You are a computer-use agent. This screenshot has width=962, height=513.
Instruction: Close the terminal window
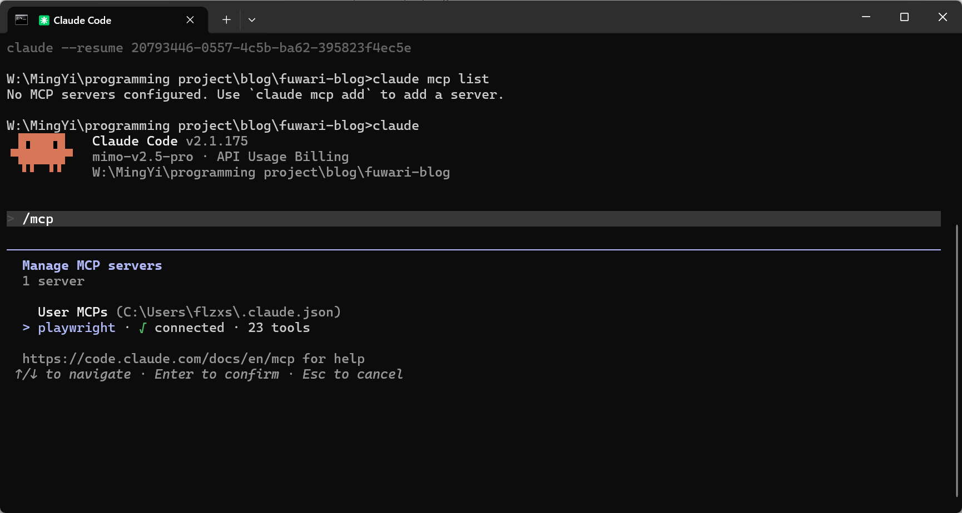point(943,17)
